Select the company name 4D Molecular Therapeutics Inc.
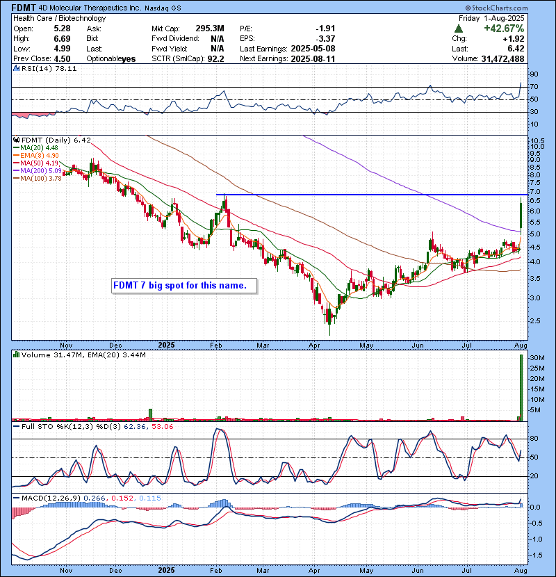The width and height of the screenshot is (556, 577). [x=90, y=8]
